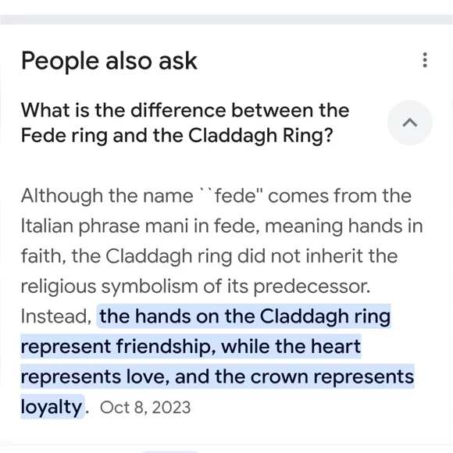
Task: Click the partially visible pill at the bottom edge
Action: coord(170,451)
